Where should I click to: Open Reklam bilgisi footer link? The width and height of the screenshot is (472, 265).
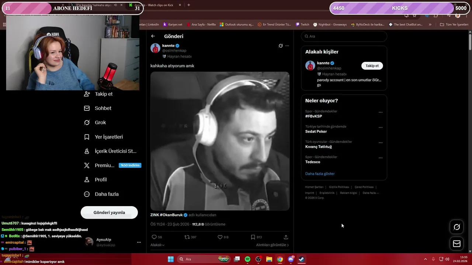coord(348,193)
